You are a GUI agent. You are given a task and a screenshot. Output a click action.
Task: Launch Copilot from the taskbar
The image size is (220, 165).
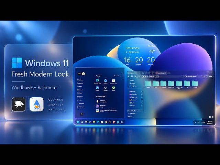(x=90, y=122)
